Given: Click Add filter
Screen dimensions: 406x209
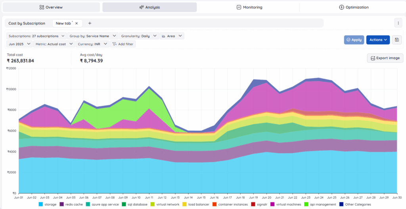Looking at the screenshot, I should [123, 44].
